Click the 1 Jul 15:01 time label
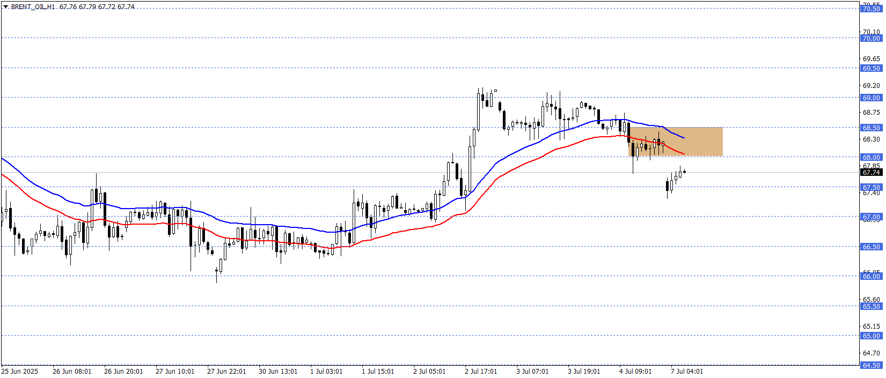Image resolution: width=886 pixels, height=378 pixels. [x=378, y=371]
